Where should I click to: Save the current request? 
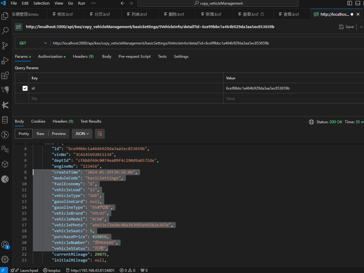(346, 27)
